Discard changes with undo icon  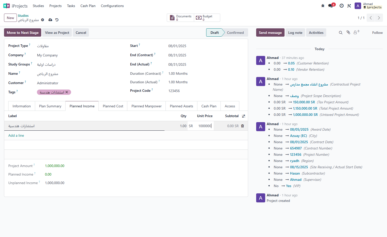click(x=57, y=20)
